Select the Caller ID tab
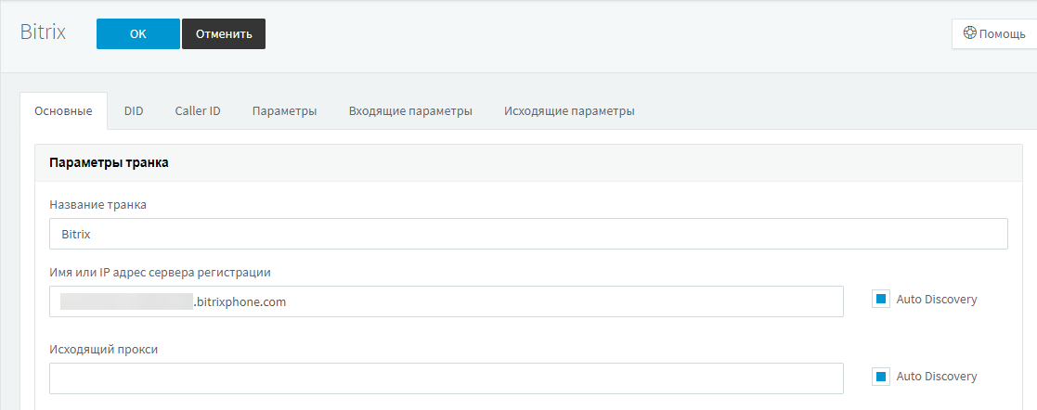The width and height of the screenshot is (1037, 410). [x=198, y=111]
